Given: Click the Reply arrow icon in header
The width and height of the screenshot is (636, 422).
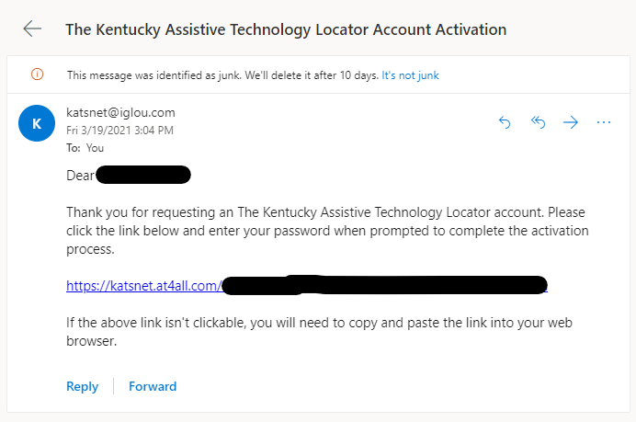Looking at the screenshot, I should pos(505,122).
